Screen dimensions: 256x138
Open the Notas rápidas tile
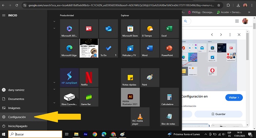tap(130, 78)
